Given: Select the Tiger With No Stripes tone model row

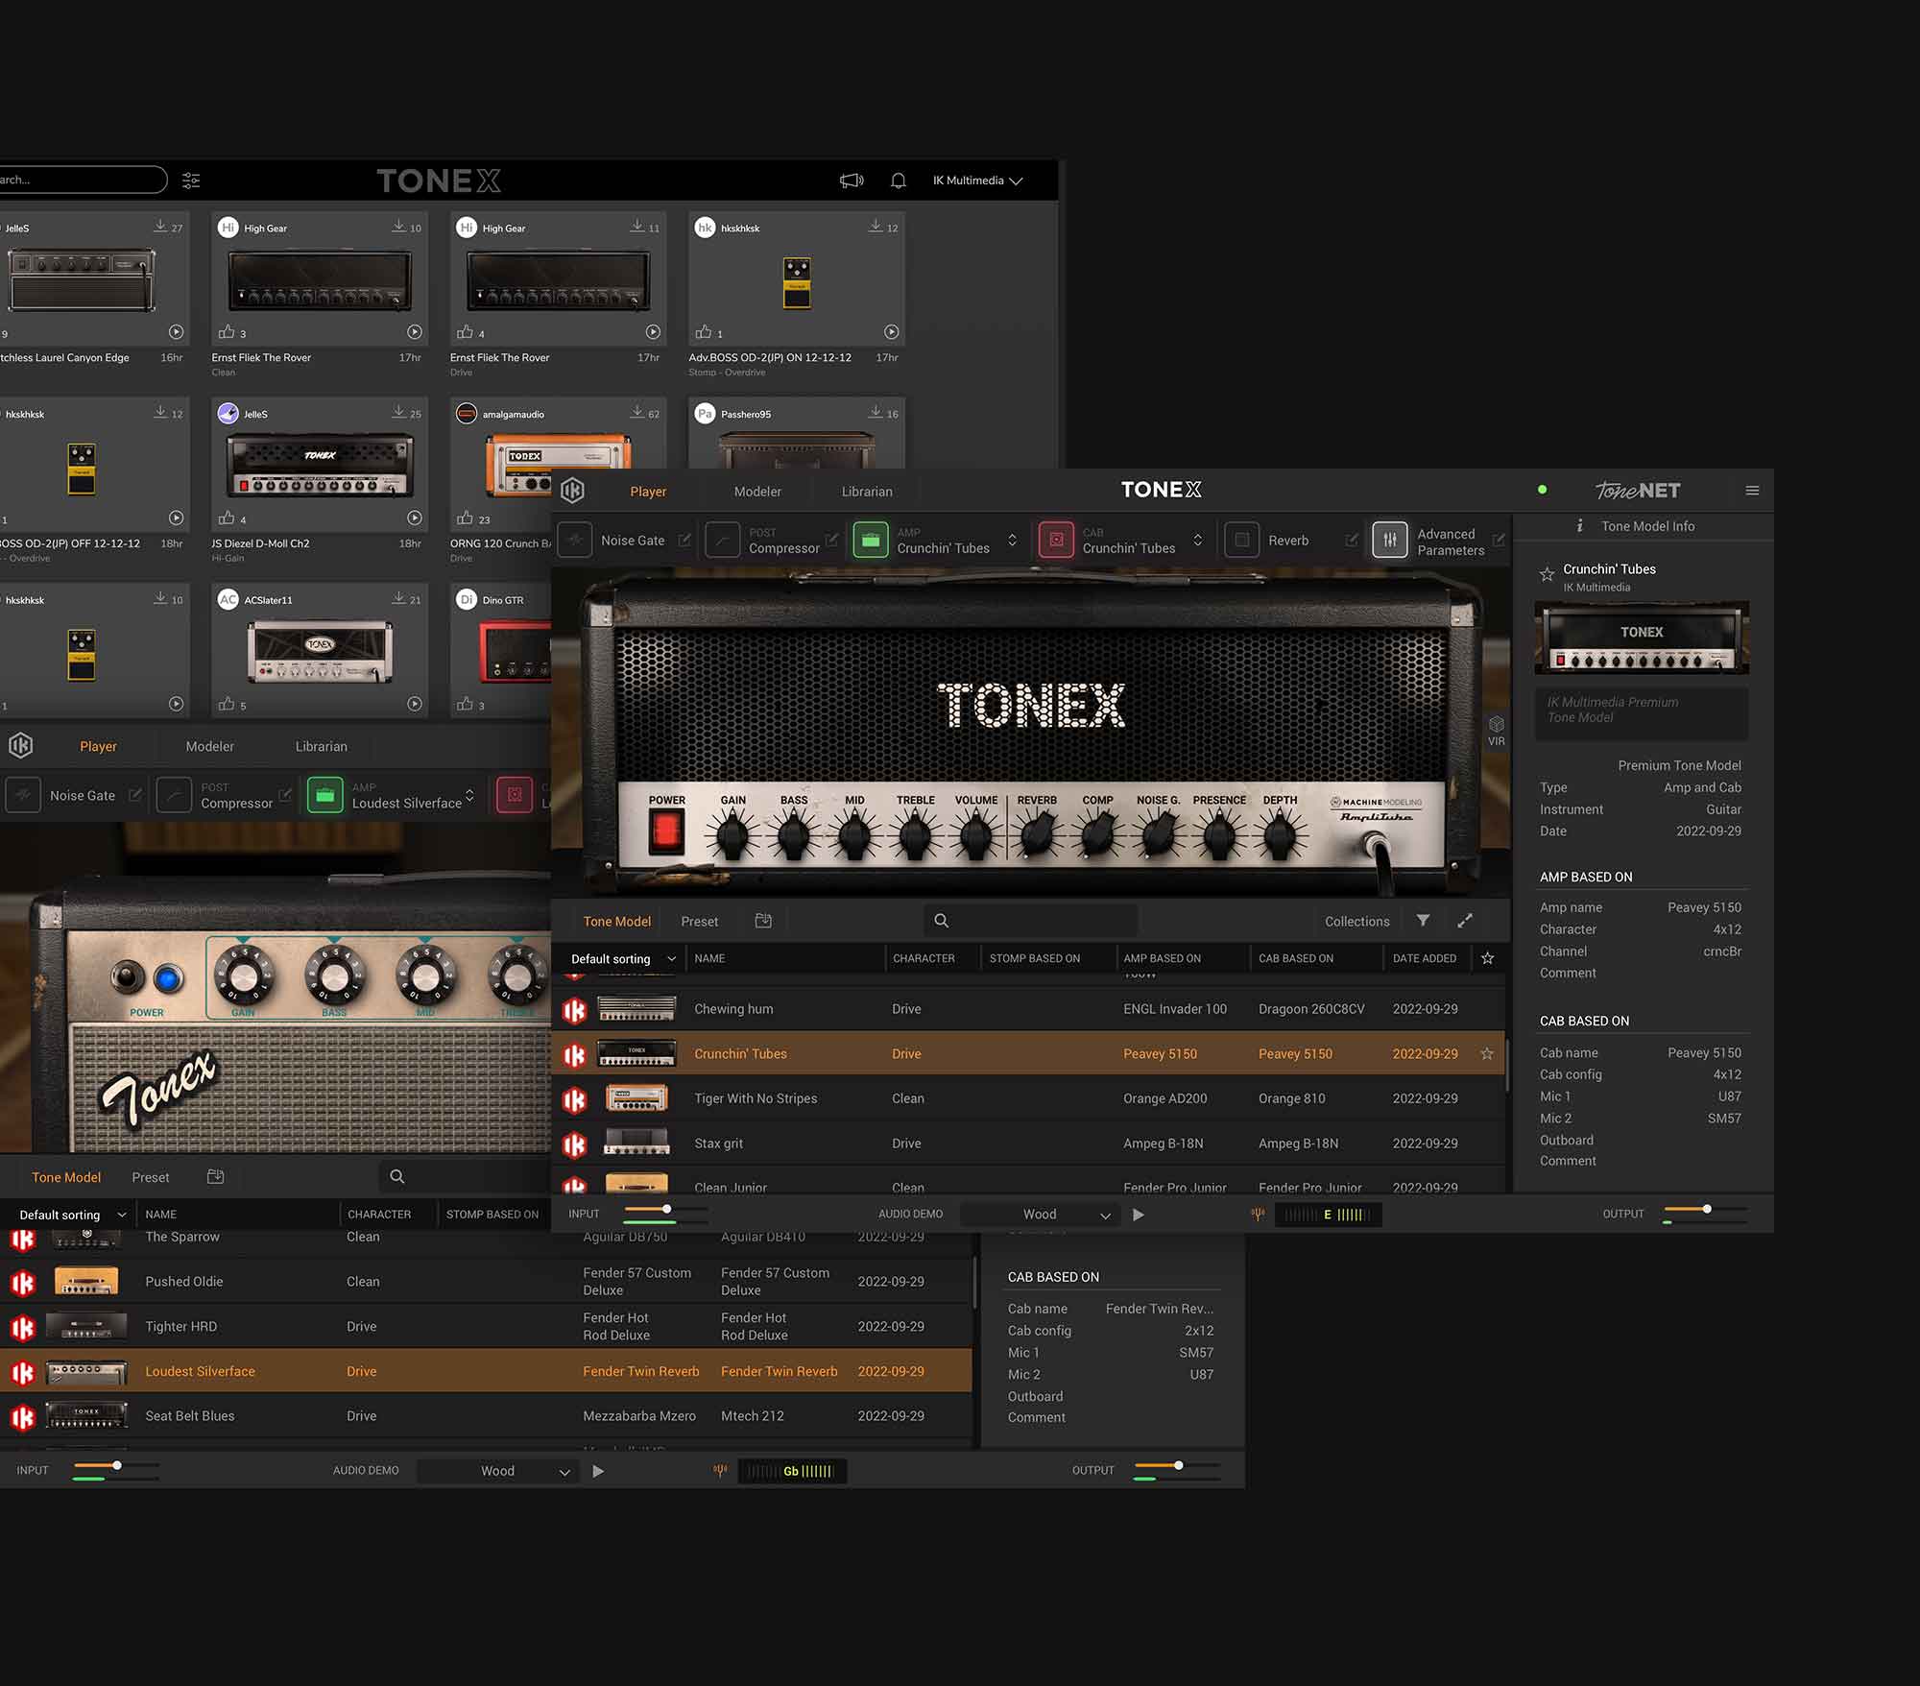Looking at the screenshot, I should coord(756,1098).
